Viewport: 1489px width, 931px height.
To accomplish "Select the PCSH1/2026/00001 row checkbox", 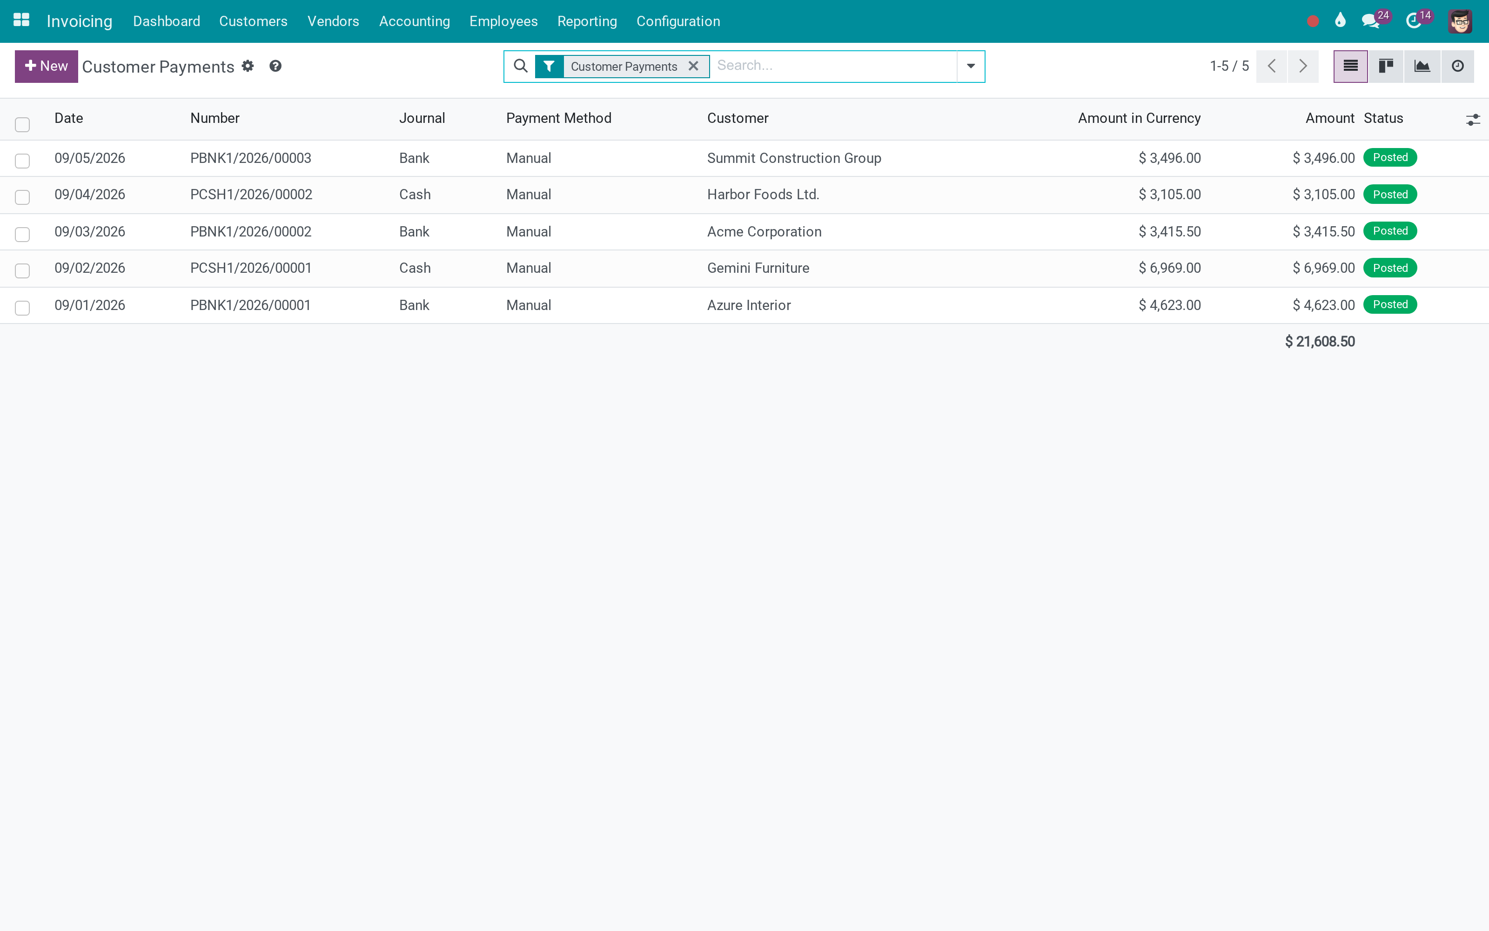I will pyautogui.click(x=22, y=270).
